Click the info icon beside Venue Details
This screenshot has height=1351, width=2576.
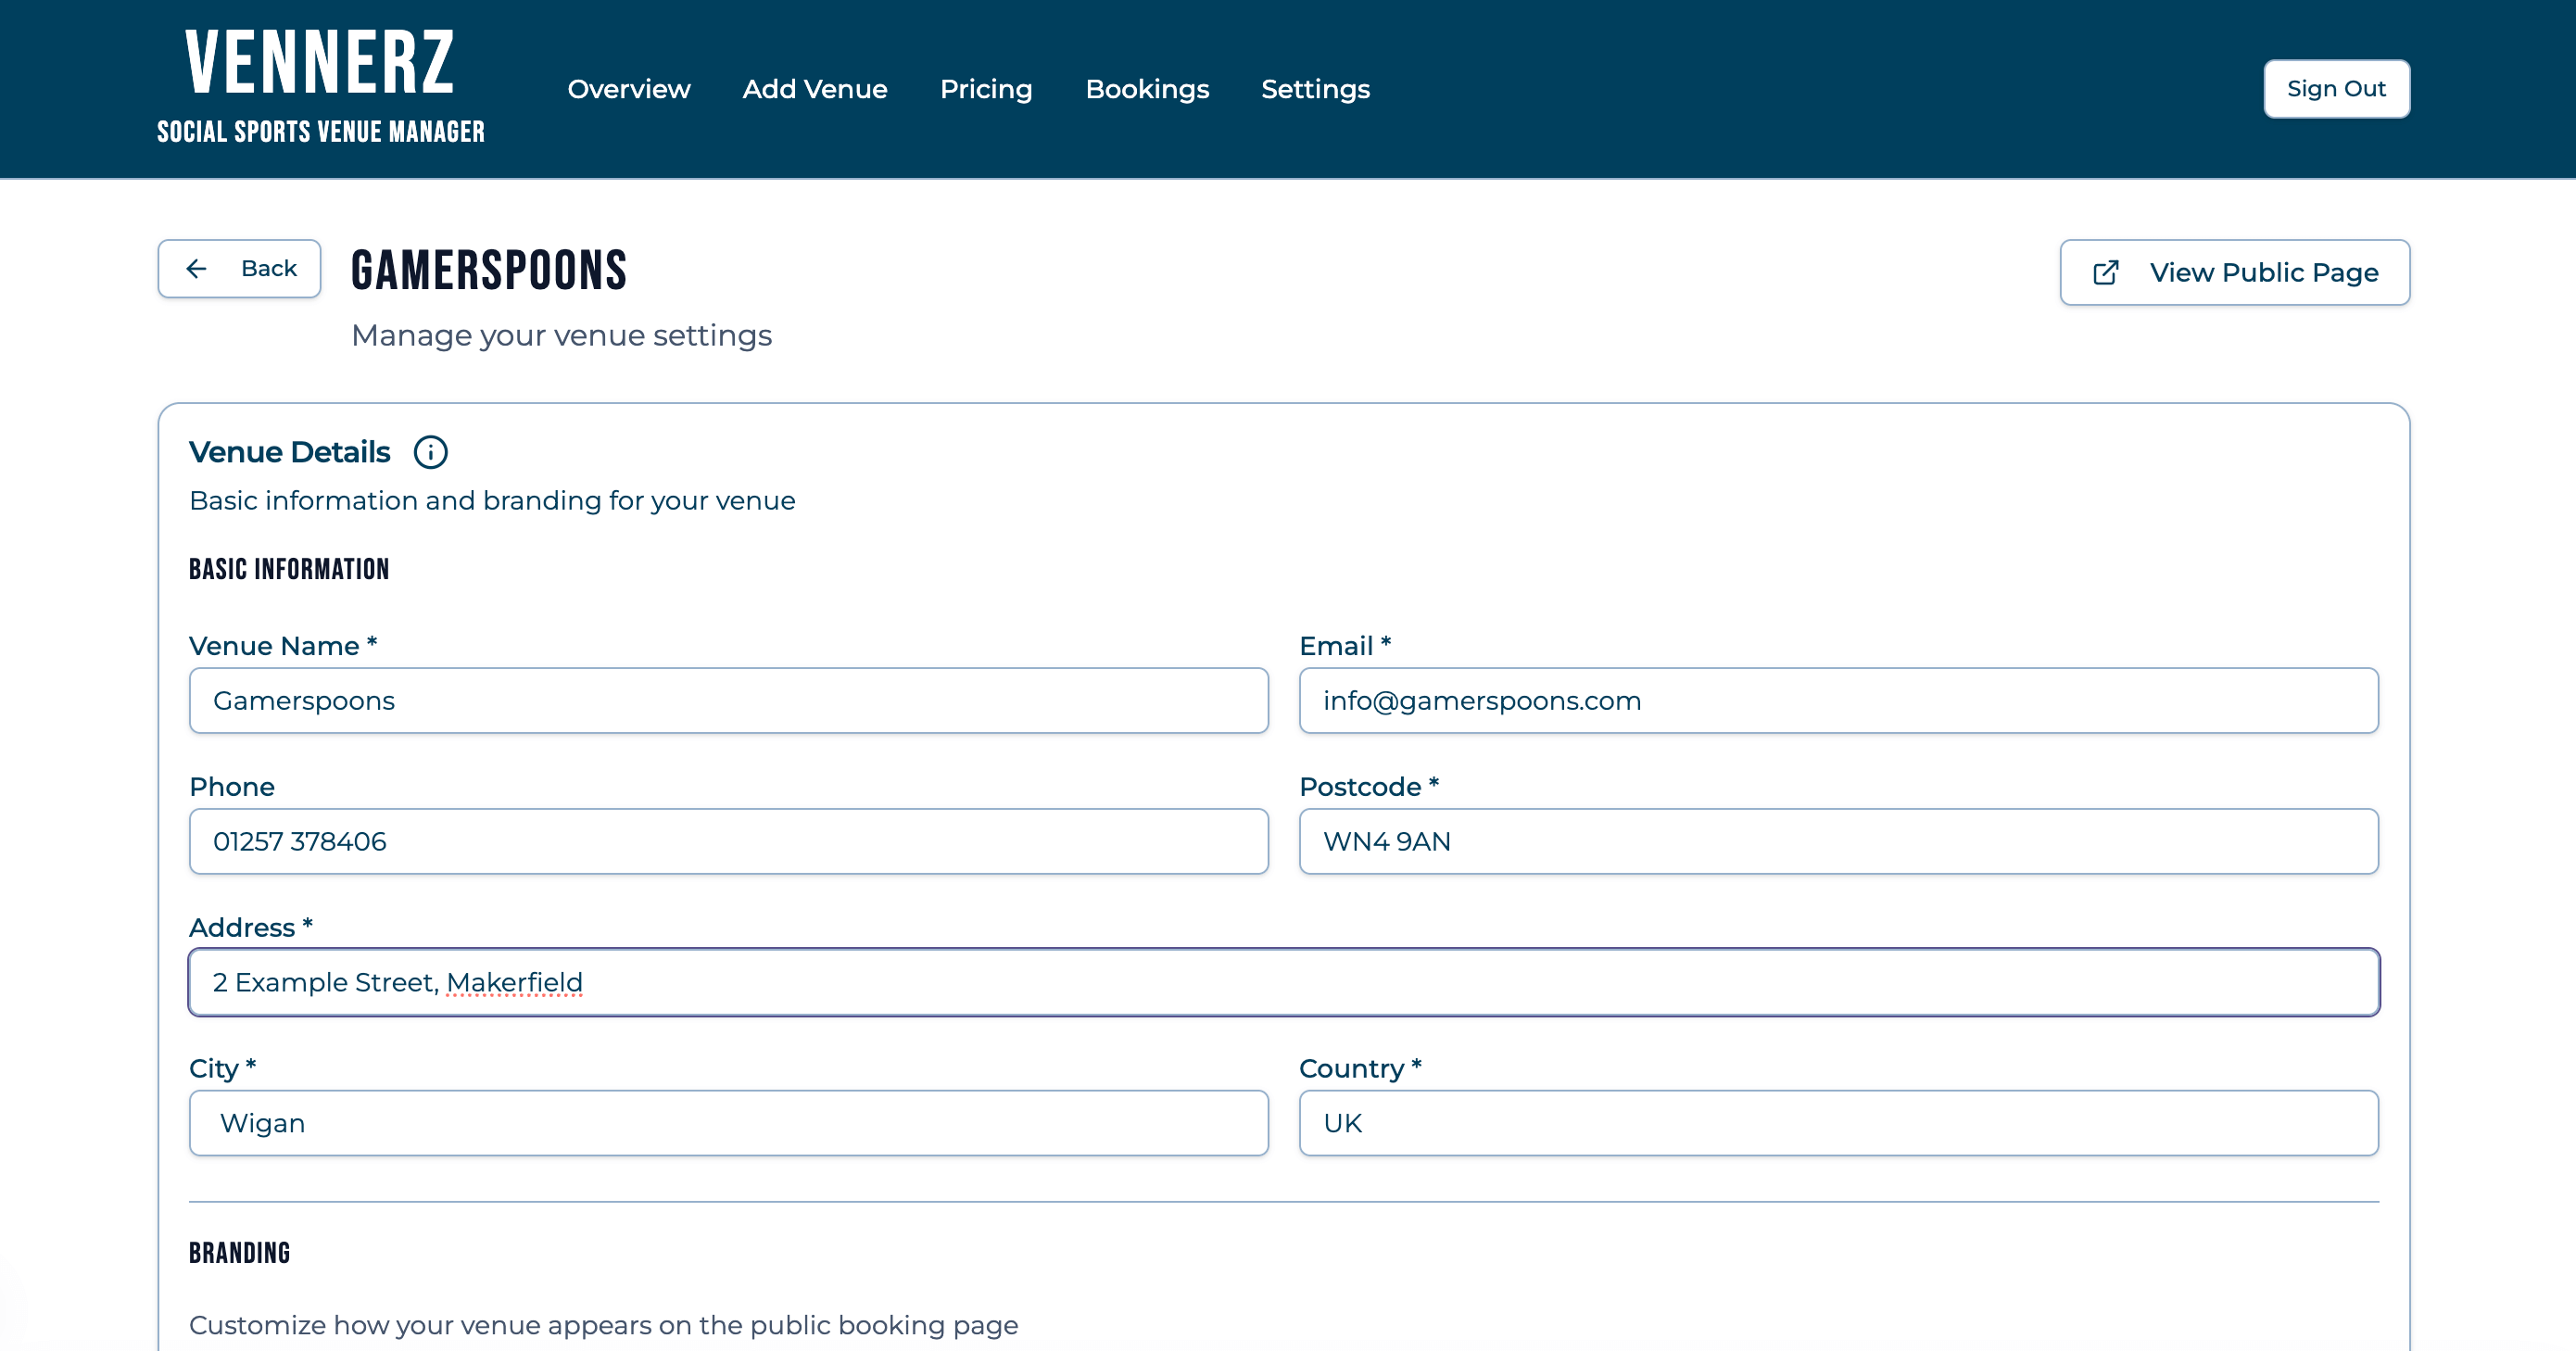click(x=431, y=452)
